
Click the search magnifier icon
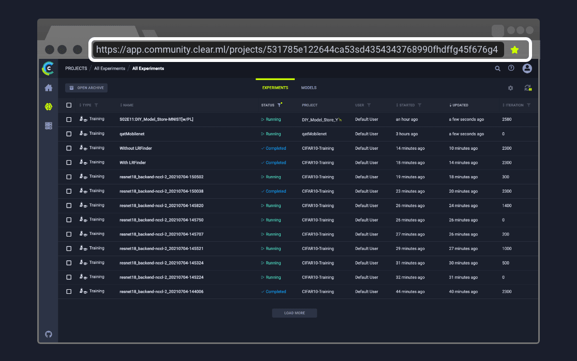coord(497,68)
